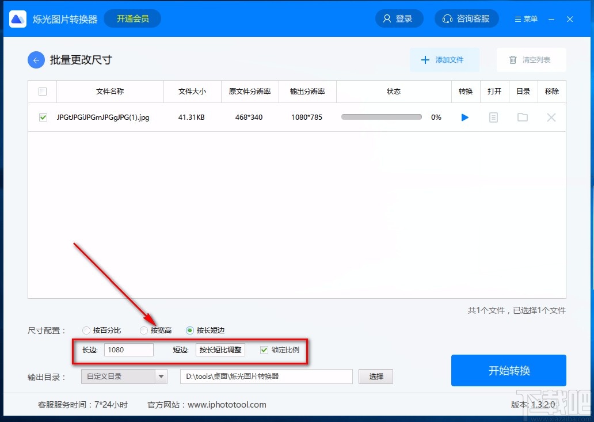594x422 pixels.
Task: Remove JPGtJPGiJPGmJPGgJPG(1).jpg with the X icon
Action: [x=551, y=117]
